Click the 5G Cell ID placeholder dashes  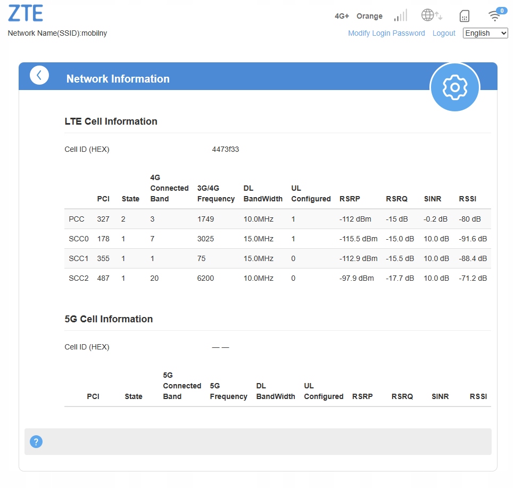221,347
